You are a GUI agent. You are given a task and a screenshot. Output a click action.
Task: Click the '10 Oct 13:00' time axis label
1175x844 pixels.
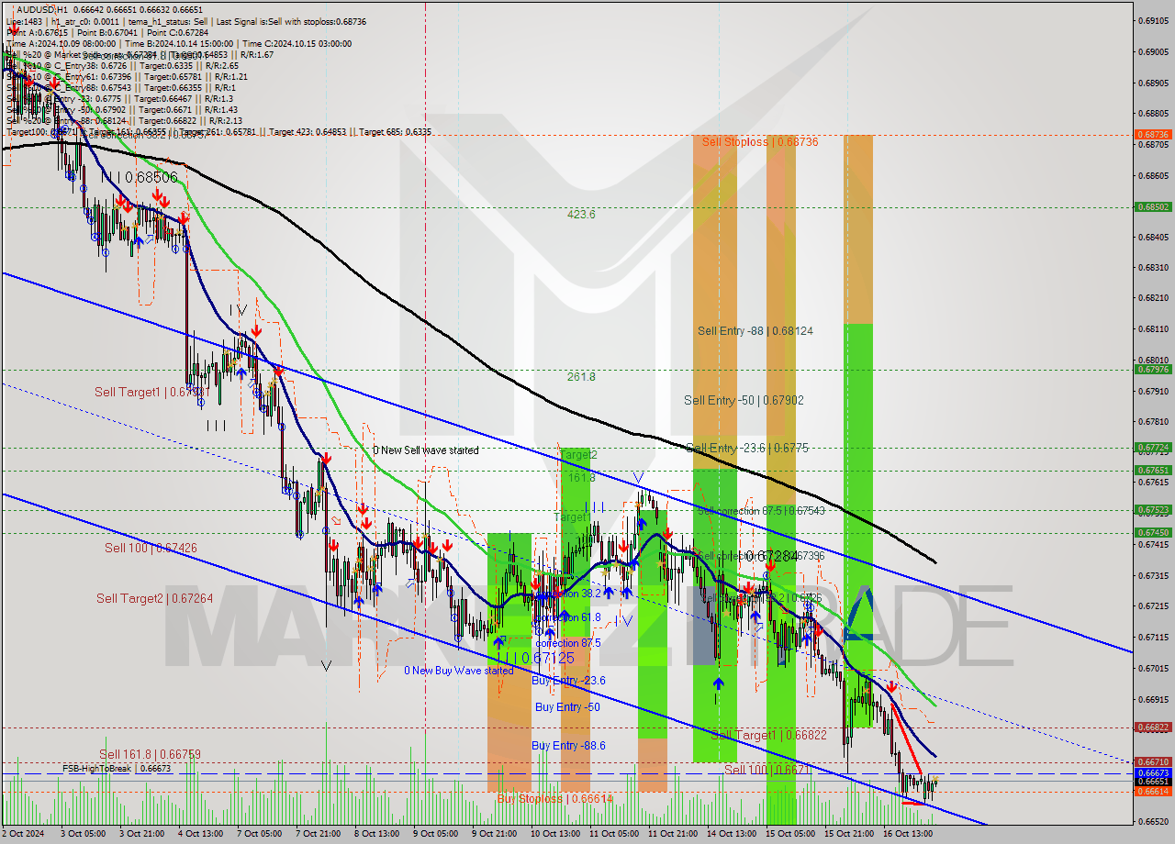[x=554, y=834]
